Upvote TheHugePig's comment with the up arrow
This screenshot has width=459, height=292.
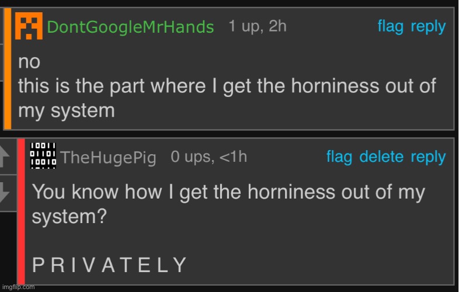point(6,157)
